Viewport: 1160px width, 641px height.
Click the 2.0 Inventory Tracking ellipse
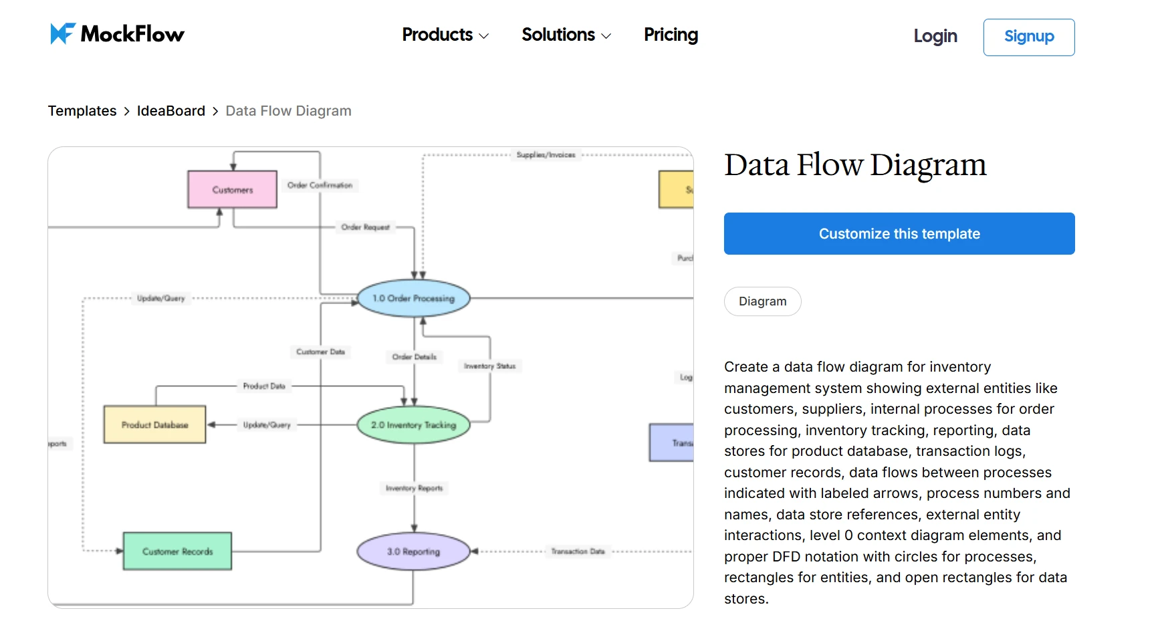[x=413, y=424]
